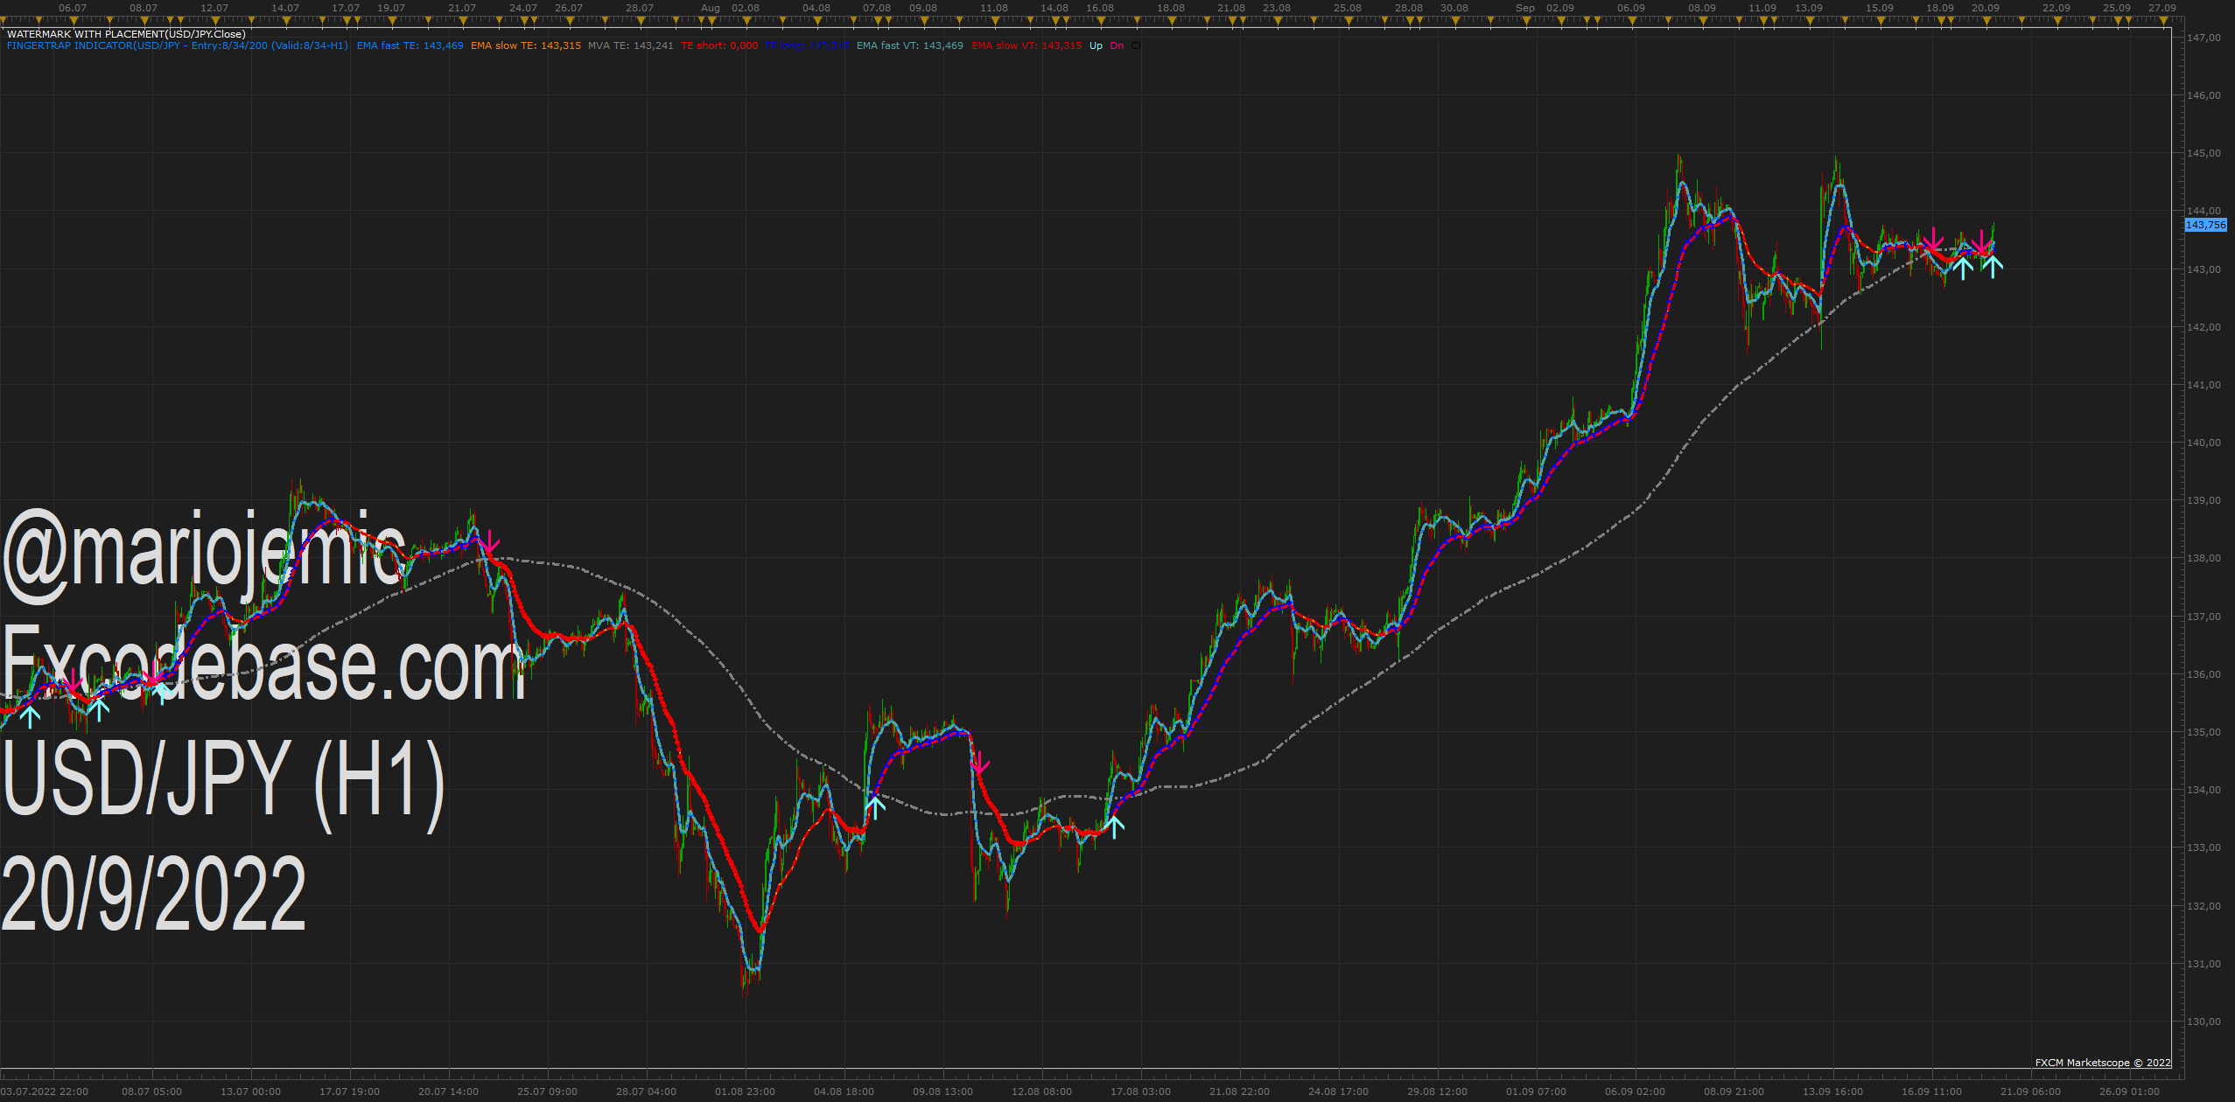
Task: Click the 08.07 05:00 time axis label
Action: pos(151,1092)
